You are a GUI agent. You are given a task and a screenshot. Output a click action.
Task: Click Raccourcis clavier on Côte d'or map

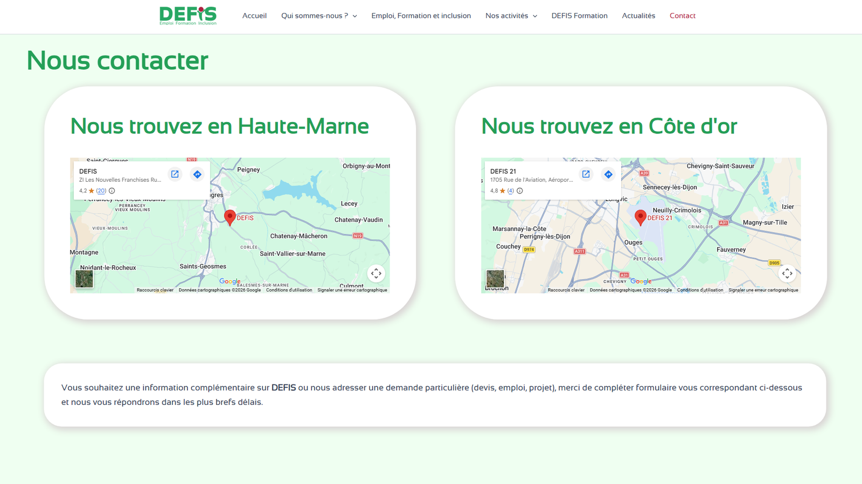tap(566, 290)
